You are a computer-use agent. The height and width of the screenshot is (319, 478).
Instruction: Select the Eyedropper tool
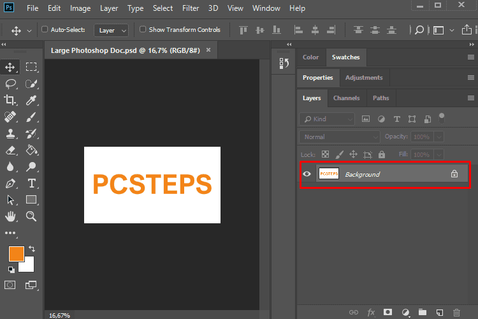click(x=31, y=100)
